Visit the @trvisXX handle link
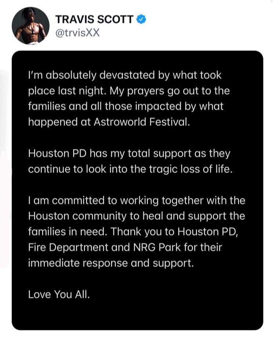Image resolution: width=275 pixels, height=339 pixels. (78, 33)
